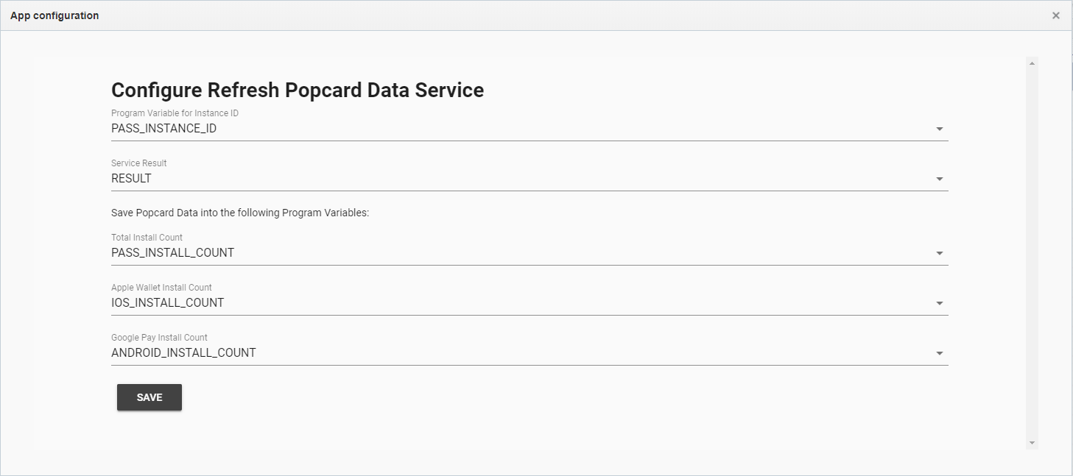Expand the Google Pay Install Count dropdown arrow

(x=939, y=354)
